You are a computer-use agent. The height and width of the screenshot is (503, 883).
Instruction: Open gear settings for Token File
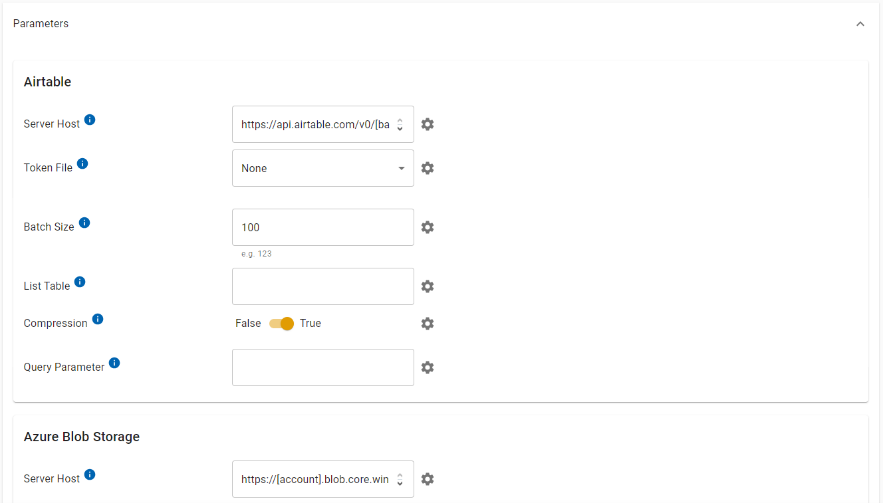point(428,168)
